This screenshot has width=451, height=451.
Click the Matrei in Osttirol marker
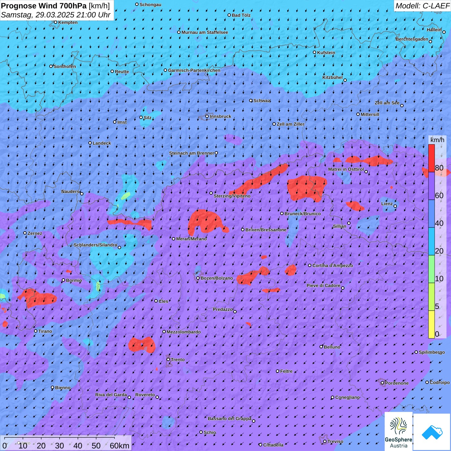[366, 172]
